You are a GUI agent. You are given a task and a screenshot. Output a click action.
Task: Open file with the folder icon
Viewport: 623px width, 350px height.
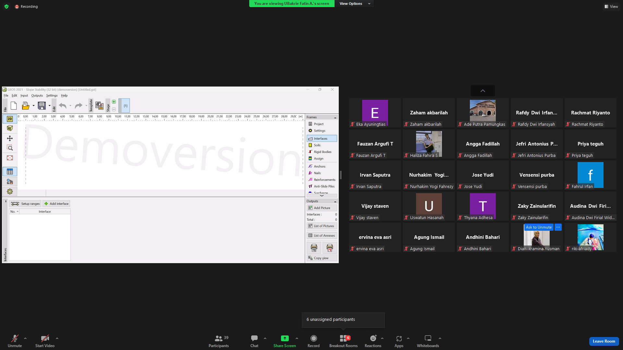pyautogui.click(x=25, y=106)
